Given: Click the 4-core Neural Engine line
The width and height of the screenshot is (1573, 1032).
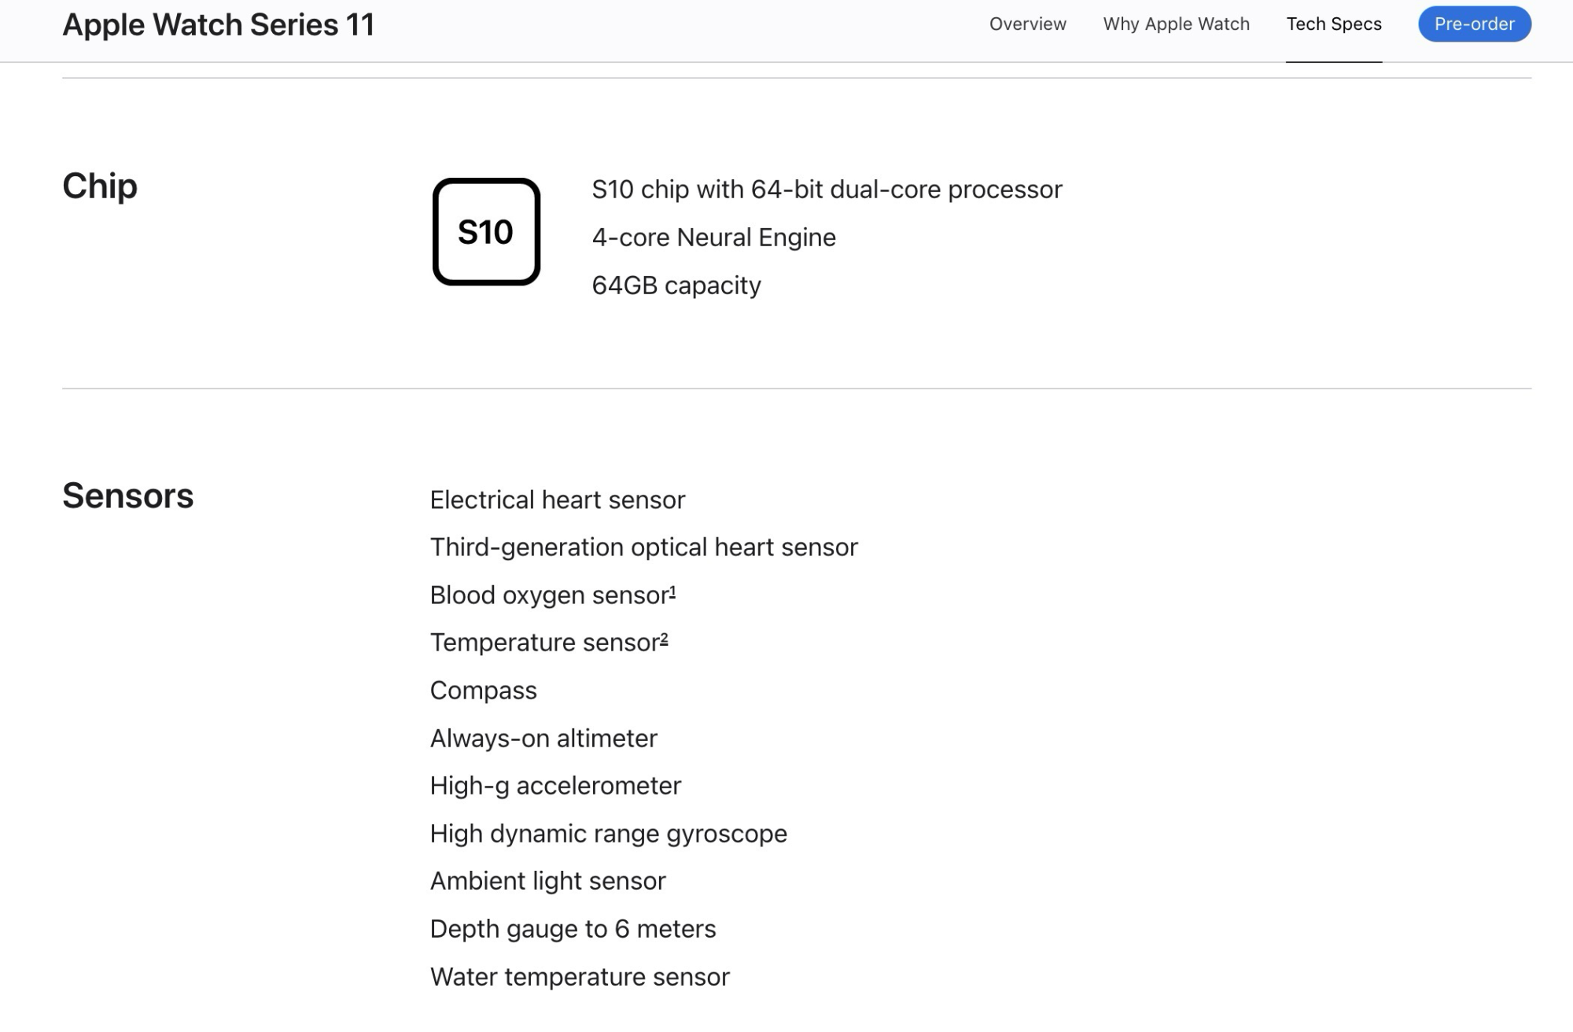Looking at the screenshot, I should (x=713, y=238).
